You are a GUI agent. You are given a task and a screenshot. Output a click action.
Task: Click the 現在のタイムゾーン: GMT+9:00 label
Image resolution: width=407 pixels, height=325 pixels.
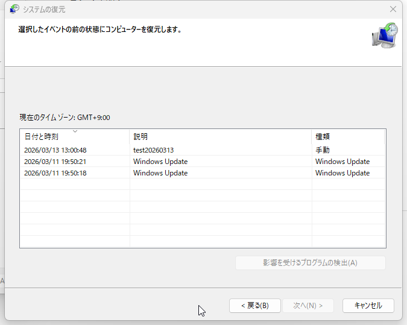pyautogui.click(x=65, y=118)
